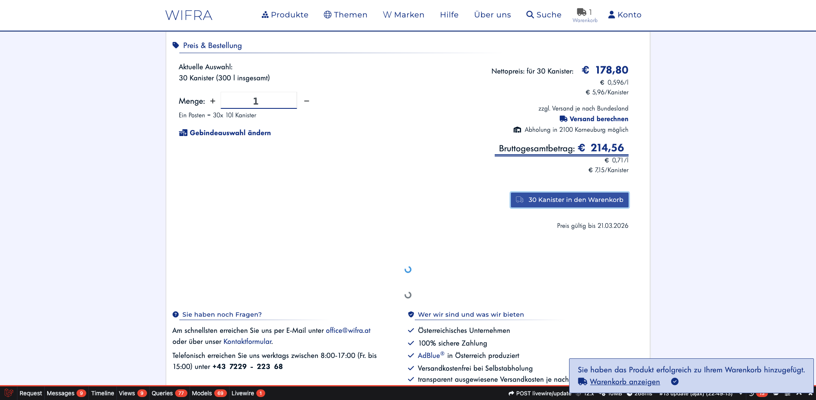This screenshot has width=816, height=400.
Task: Open the Kontaktformular link
Action: coord(247,341)
